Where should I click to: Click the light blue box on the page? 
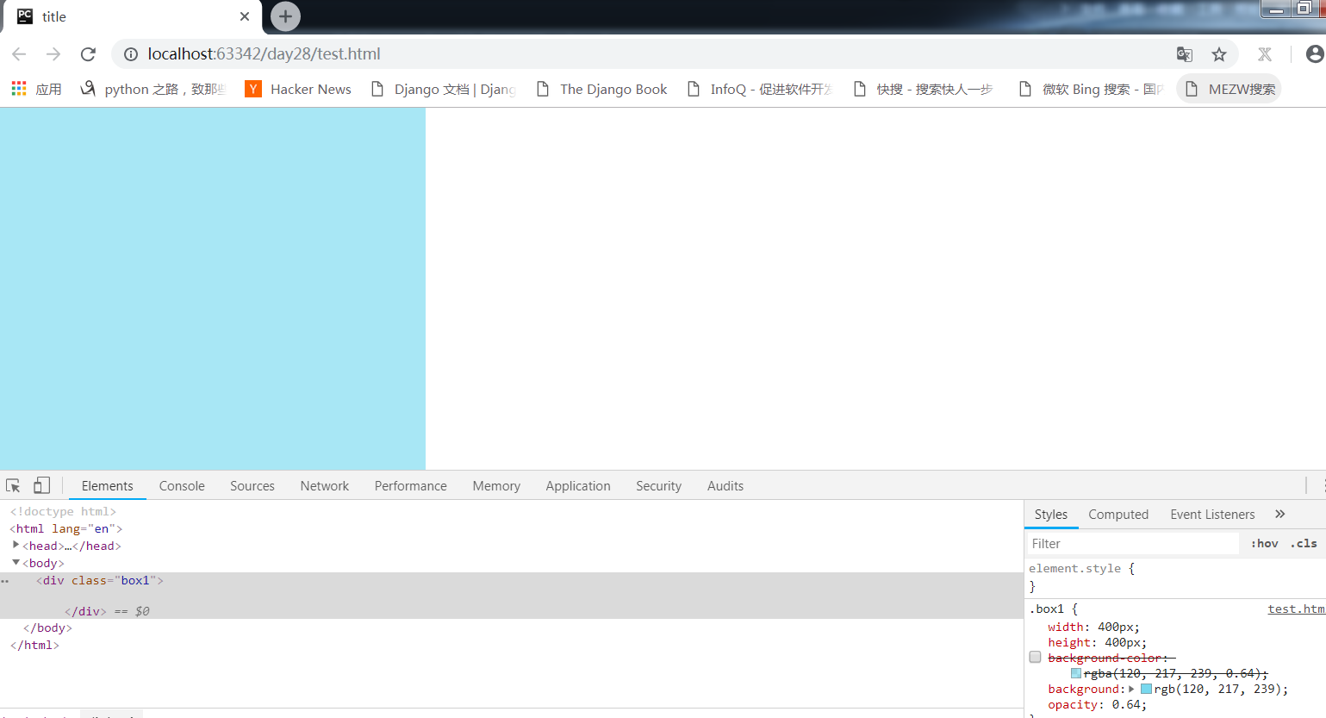[213, 289]
